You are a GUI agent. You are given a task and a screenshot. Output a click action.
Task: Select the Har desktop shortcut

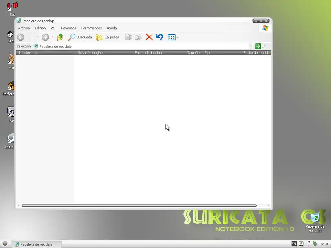pyautogui.click(x=11, y=61)
